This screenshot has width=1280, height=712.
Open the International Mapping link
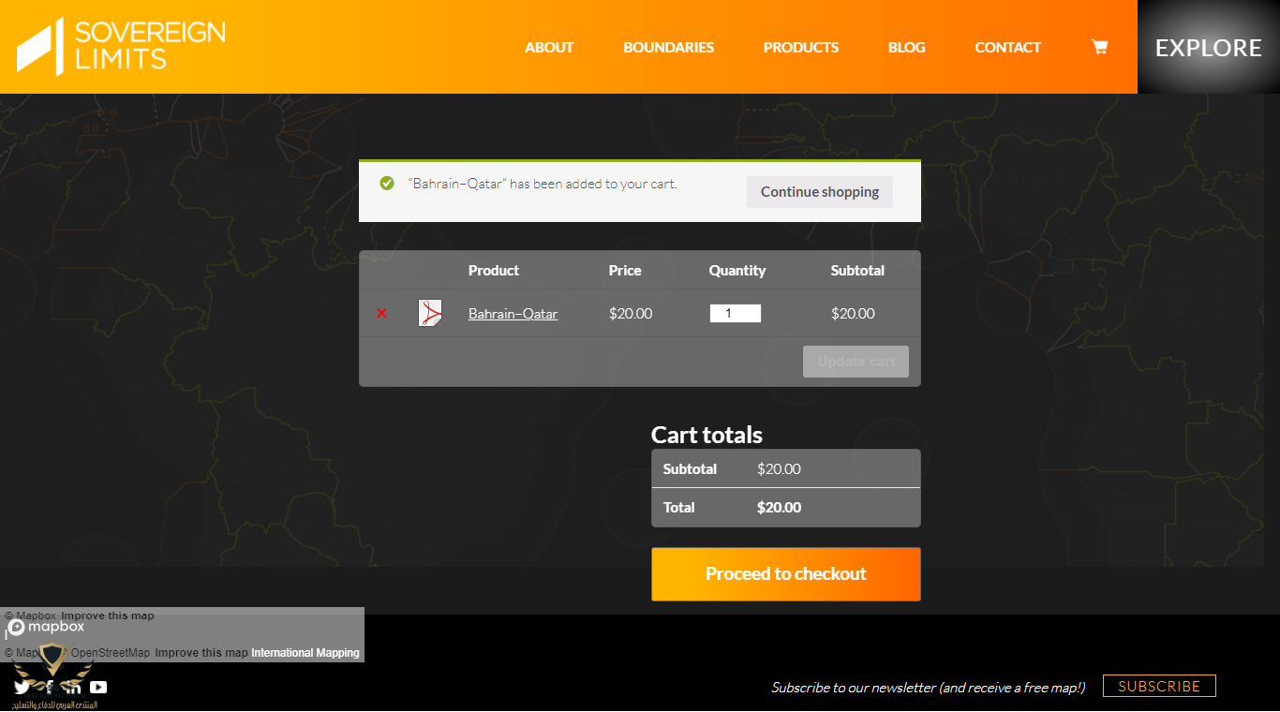(305, 653)
